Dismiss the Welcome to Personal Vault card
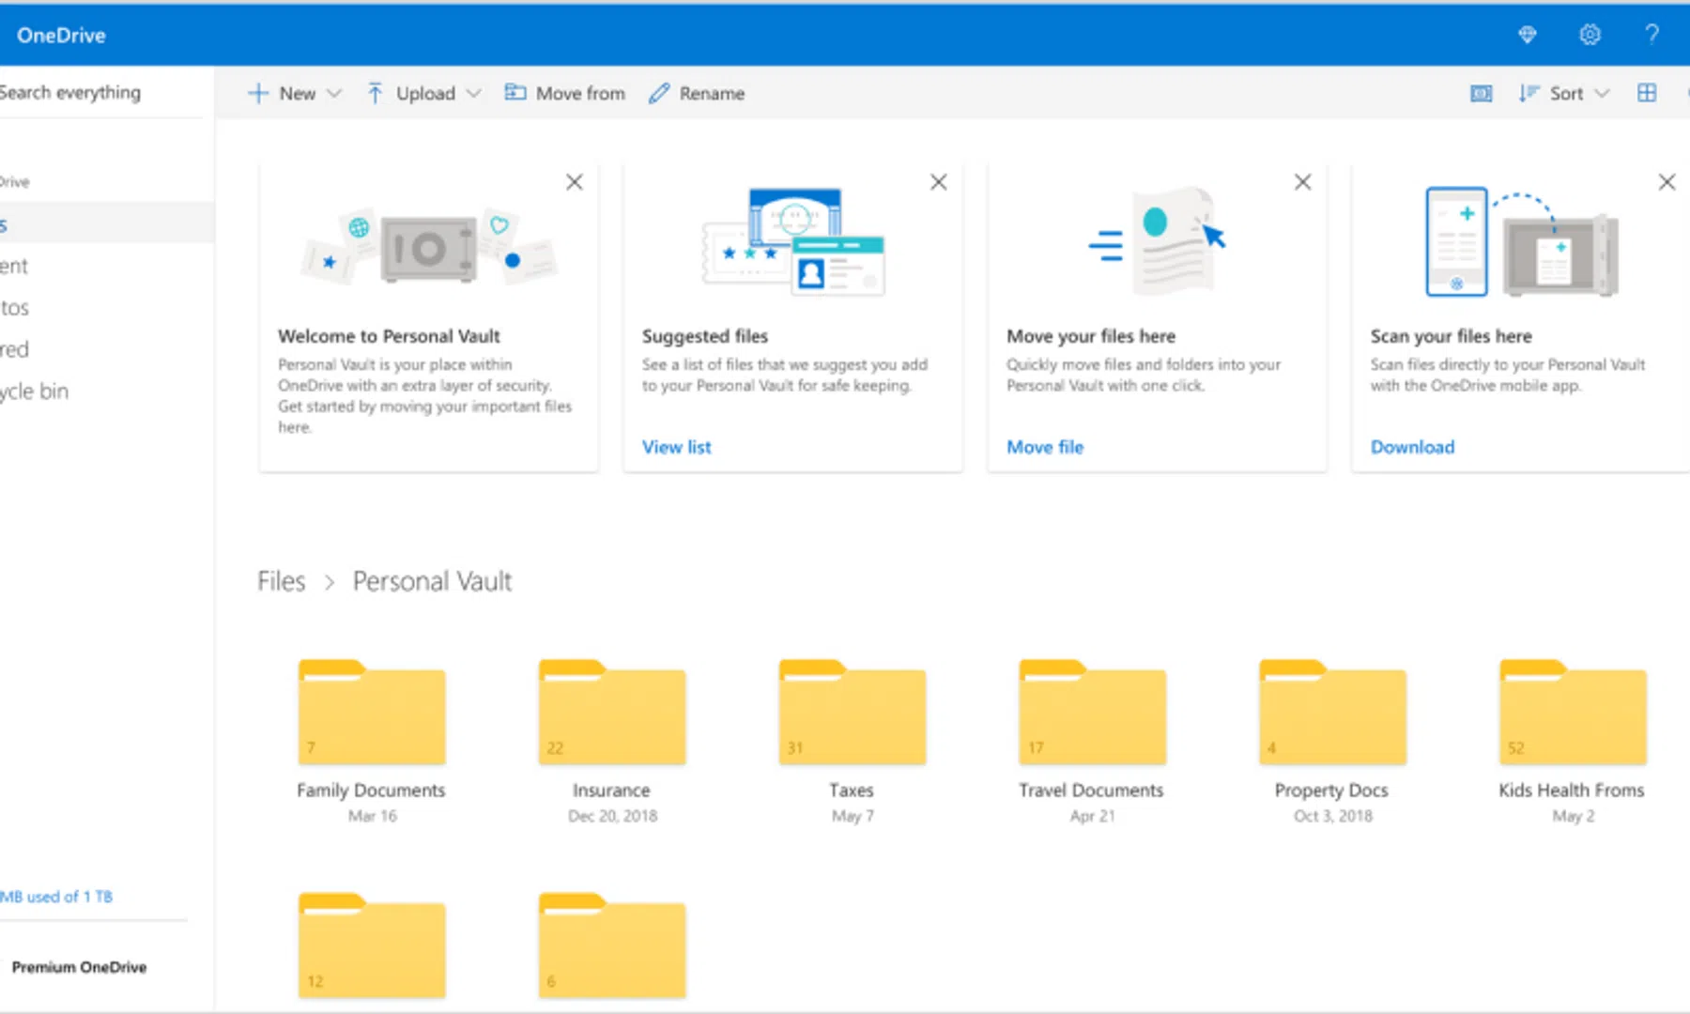1690x1014 pixels. (575, 182)
